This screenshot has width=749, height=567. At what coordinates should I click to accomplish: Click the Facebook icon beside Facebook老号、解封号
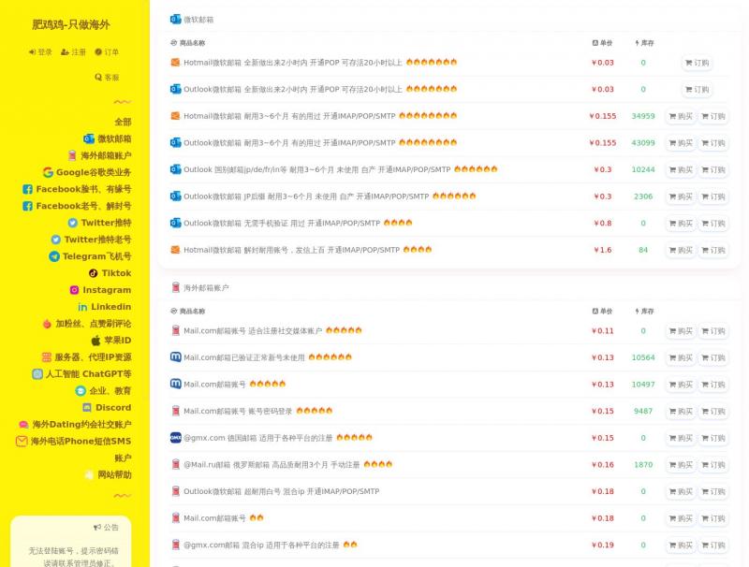tap(28, 206)
